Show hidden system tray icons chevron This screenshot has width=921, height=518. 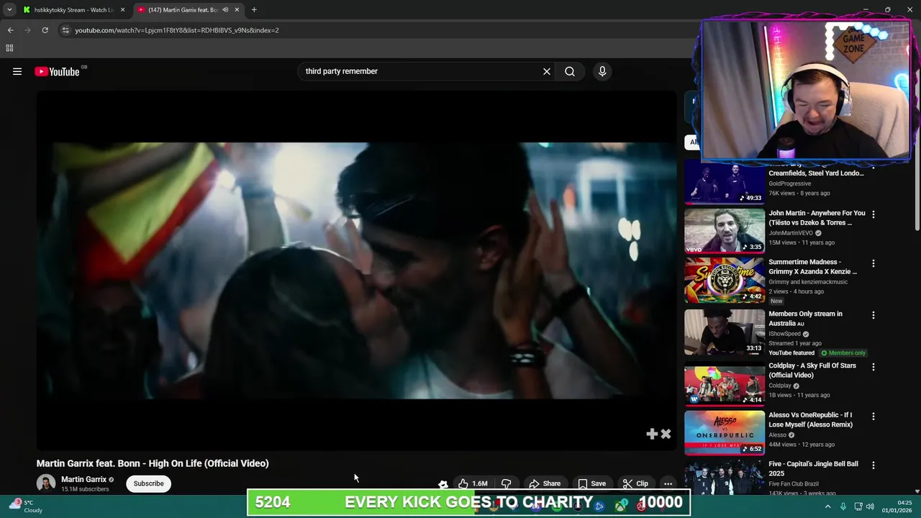[x=827, y=506]
